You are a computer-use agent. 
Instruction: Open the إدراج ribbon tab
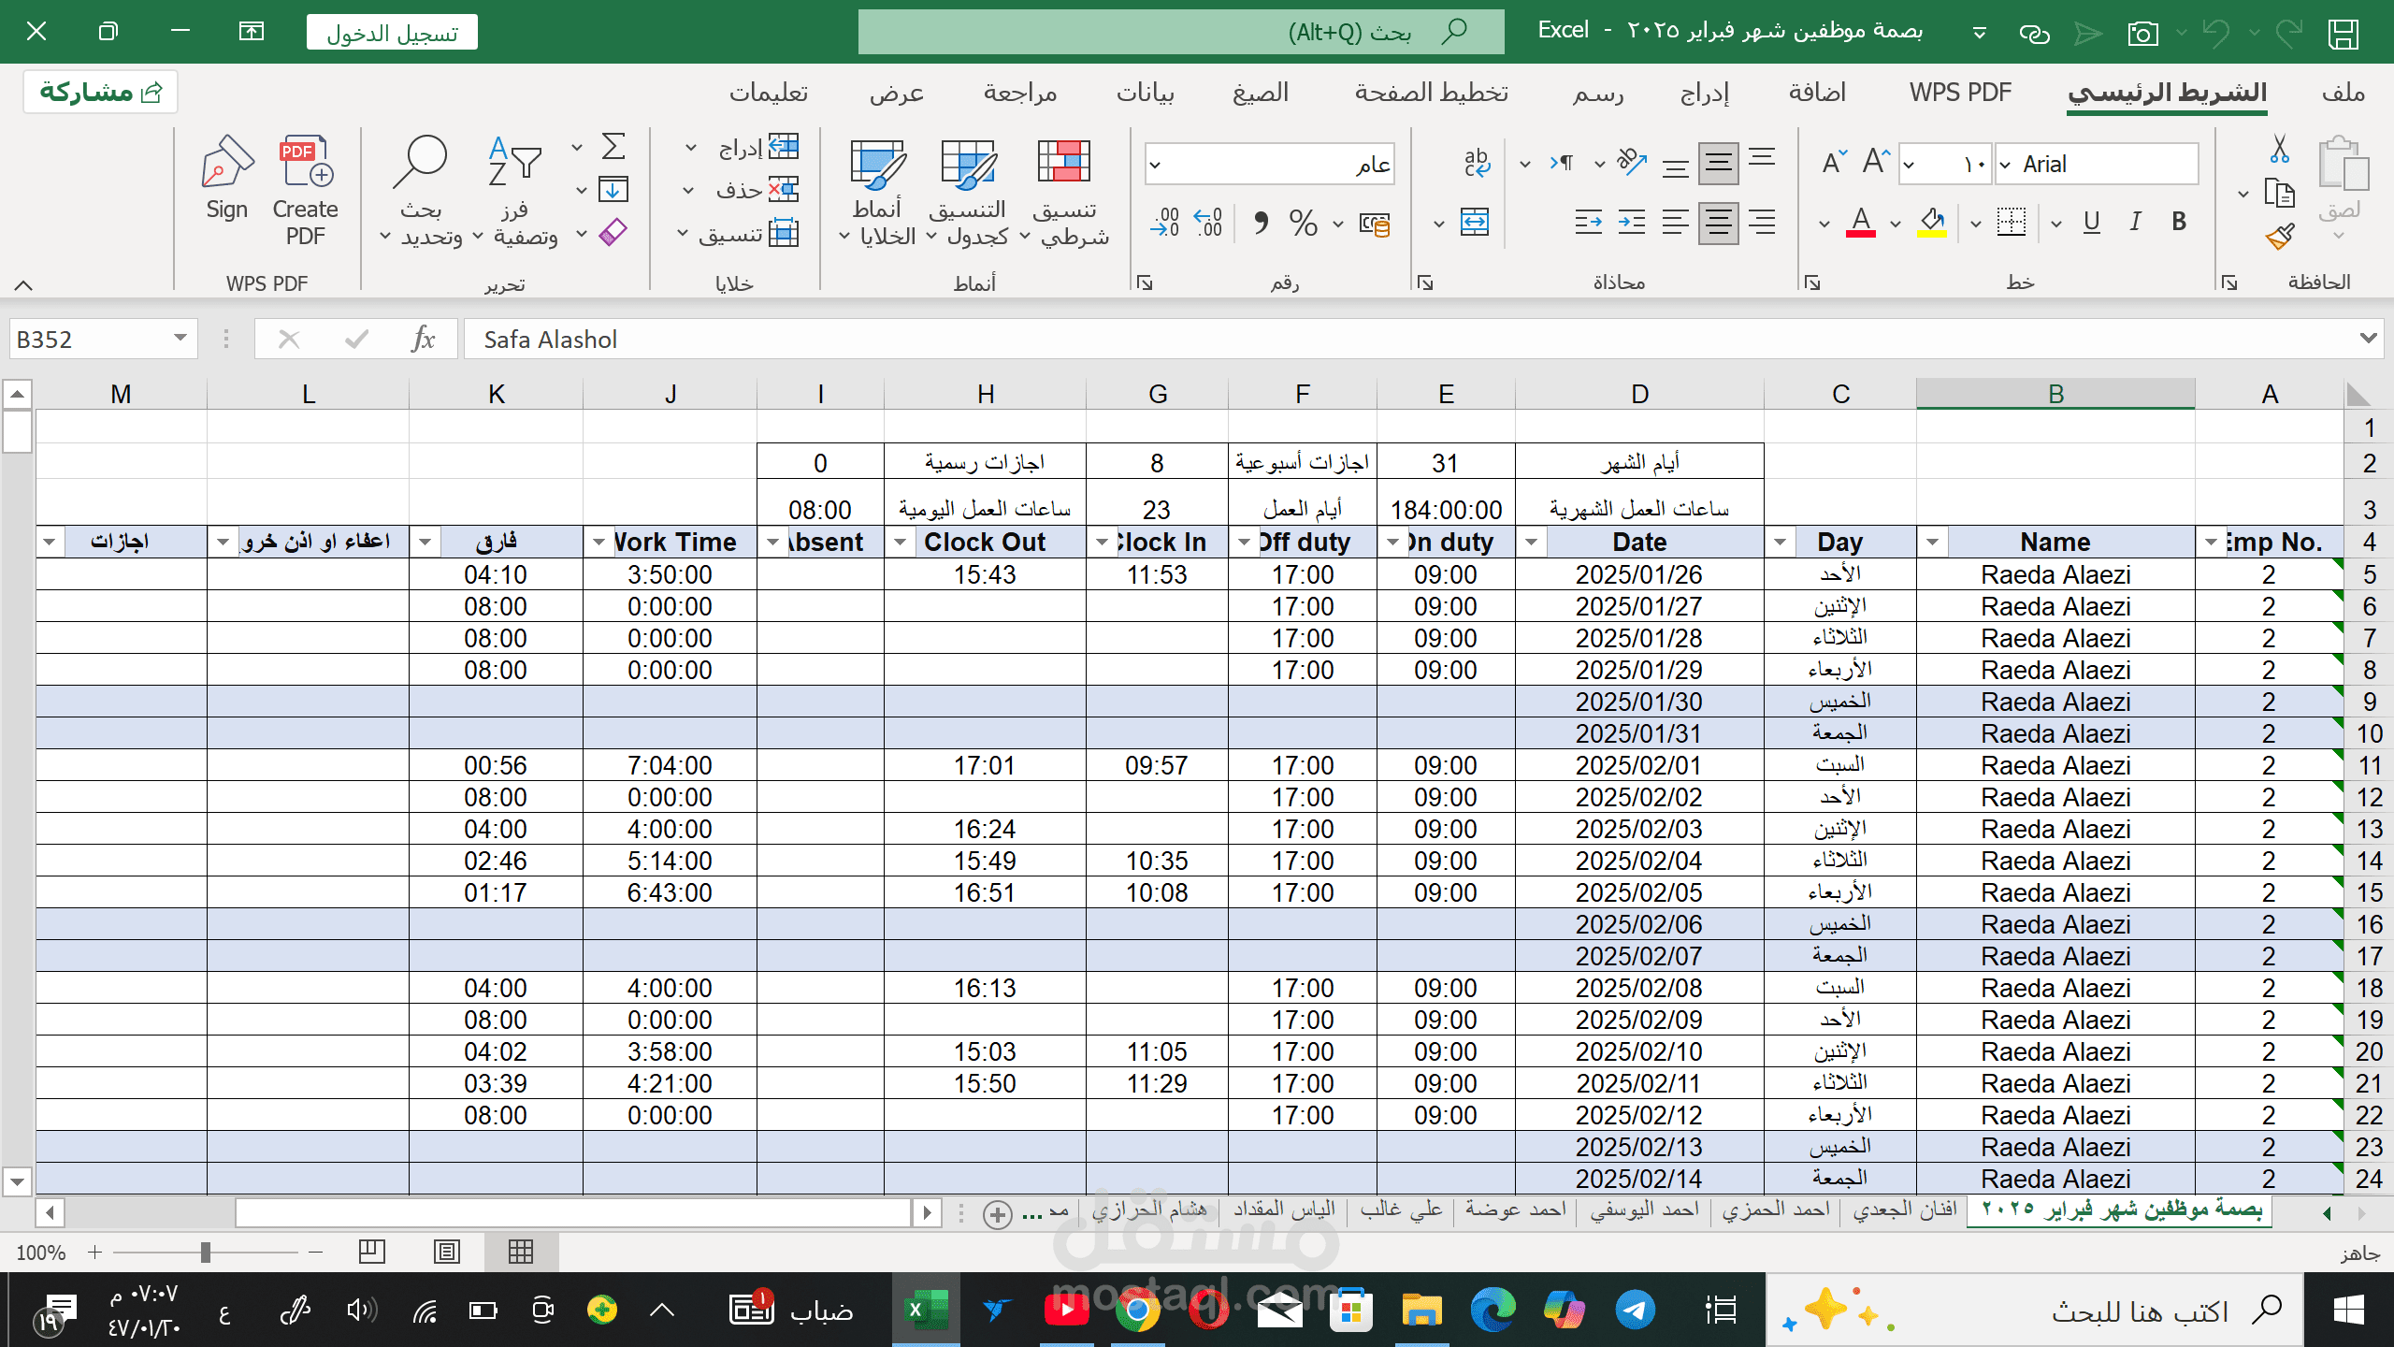(x=1705, y=92)
